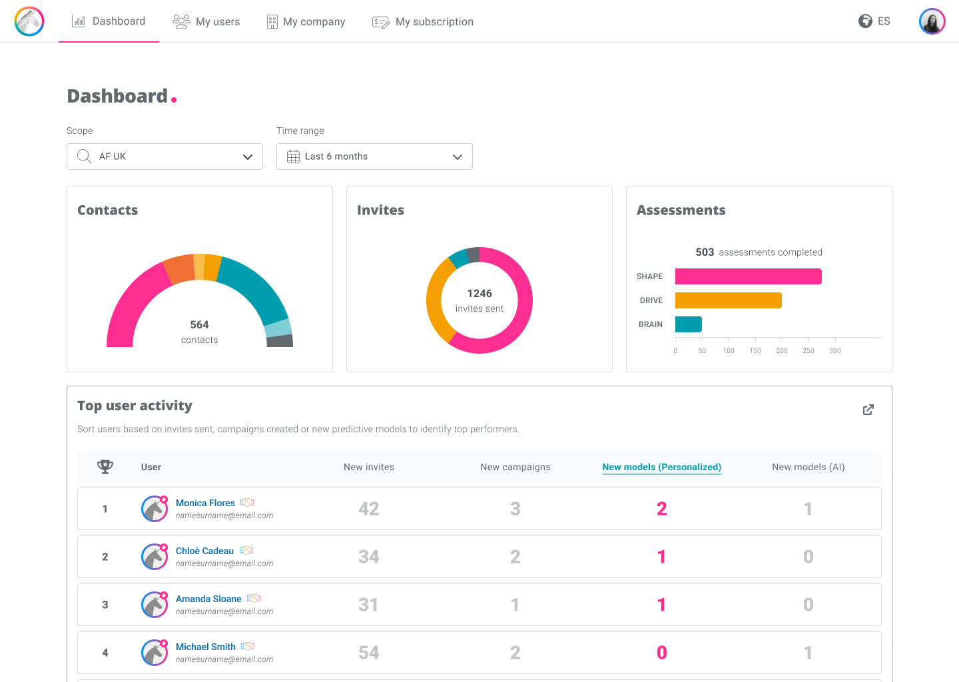This screenshot has height=682, width=959.
Task: Expand the Scope dropdown chevron
Action: pyautogui.click(x=248, y=157)
